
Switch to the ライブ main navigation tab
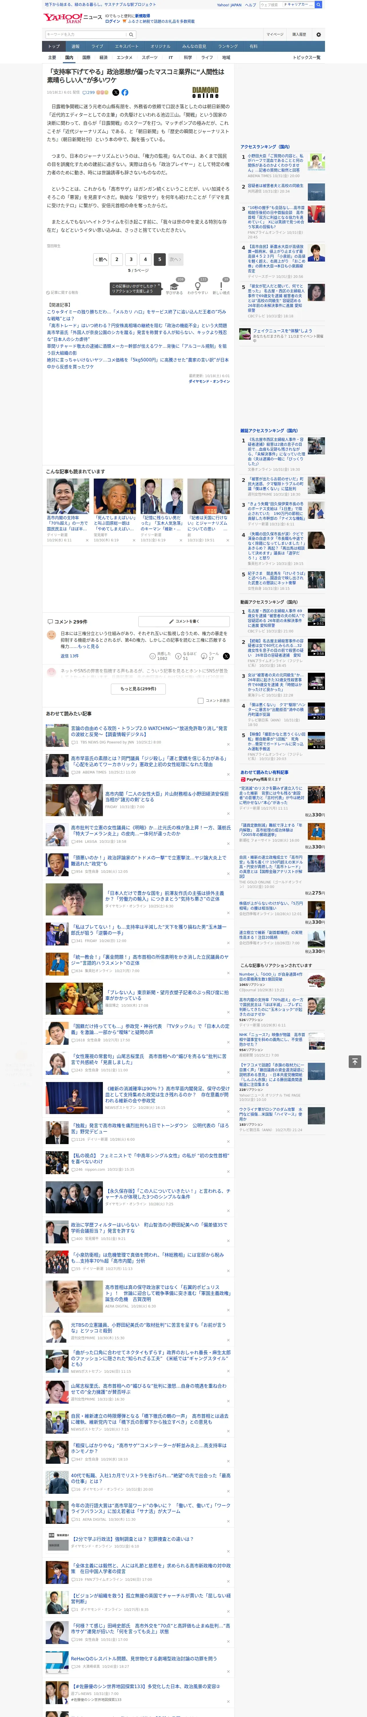click(97, 47)
